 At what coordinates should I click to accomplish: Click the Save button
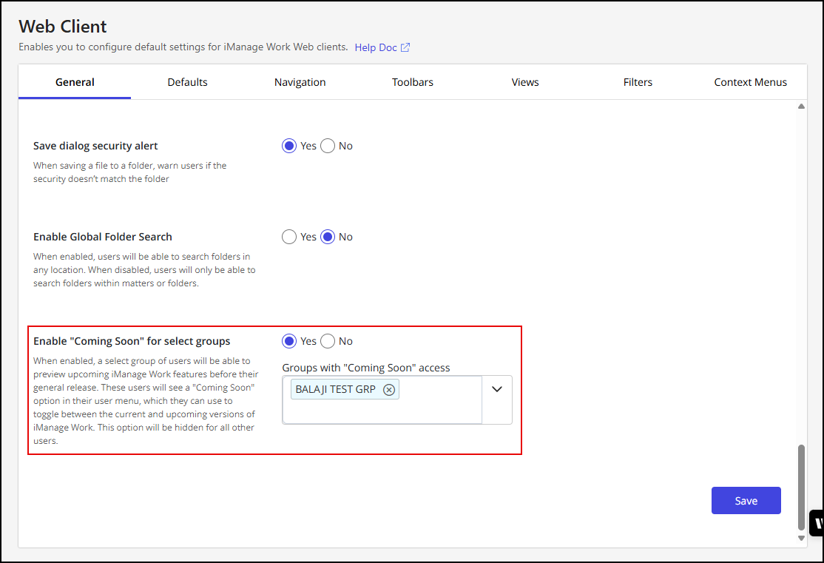[x=746, y=501]
